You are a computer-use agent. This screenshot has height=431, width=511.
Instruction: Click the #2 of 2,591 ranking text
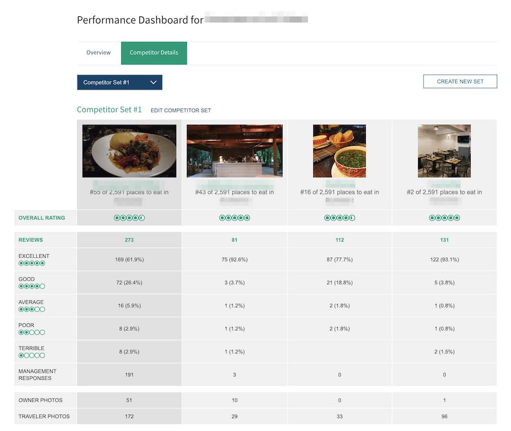(x=444, y=192)
